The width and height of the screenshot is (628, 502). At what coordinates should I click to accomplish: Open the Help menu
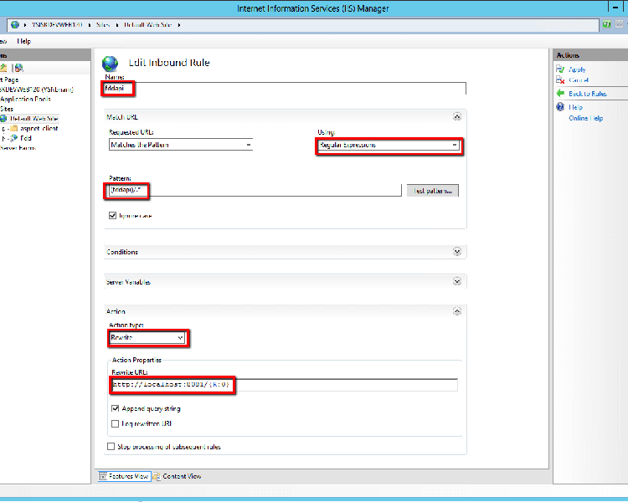pos(23,41)
